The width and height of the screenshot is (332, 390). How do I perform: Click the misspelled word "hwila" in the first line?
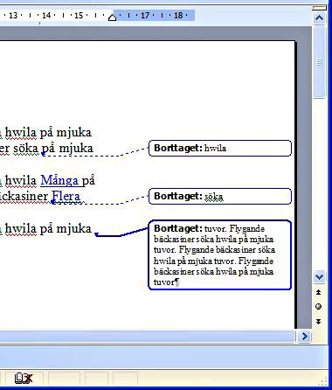click(x=21, y=133)
